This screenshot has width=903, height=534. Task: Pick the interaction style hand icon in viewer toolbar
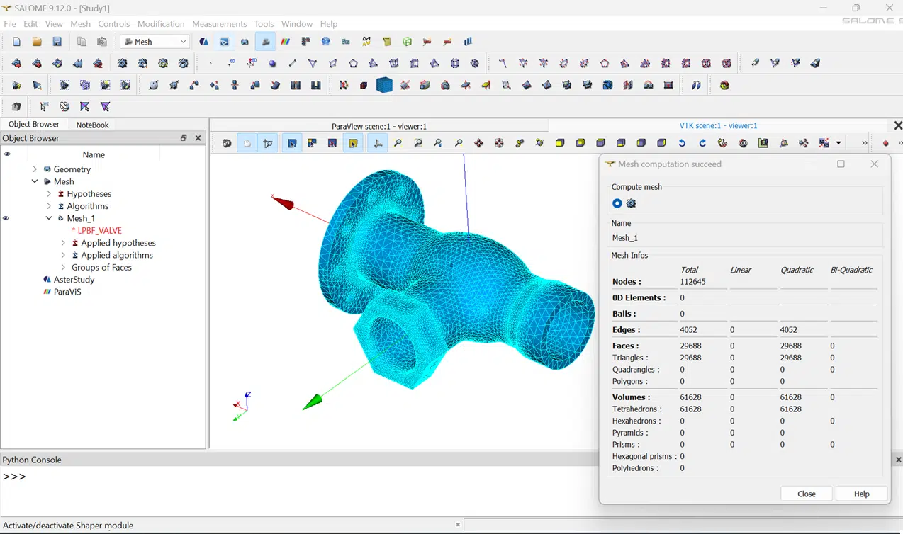click(x=247, y=142)
